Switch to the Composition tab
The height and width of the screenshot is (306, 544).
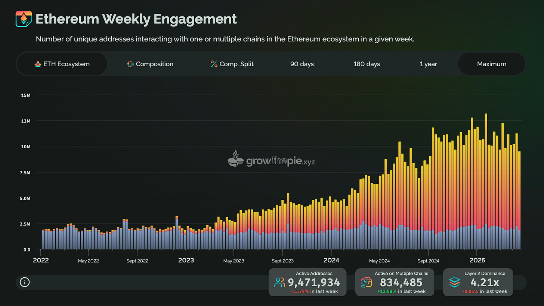tap(150, 64)
